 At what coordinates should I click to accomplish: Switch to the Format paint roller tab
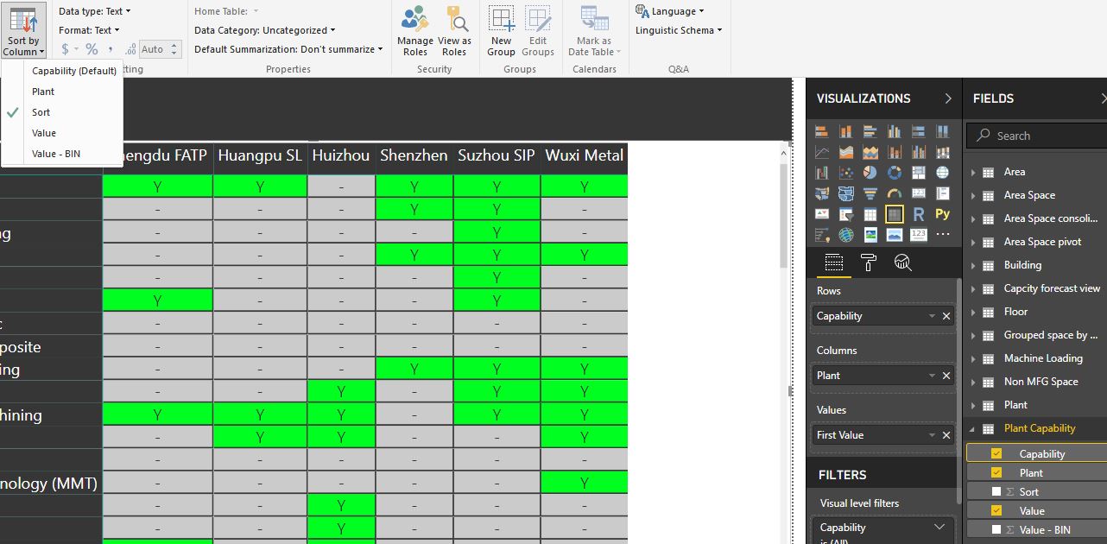(869, 263)
